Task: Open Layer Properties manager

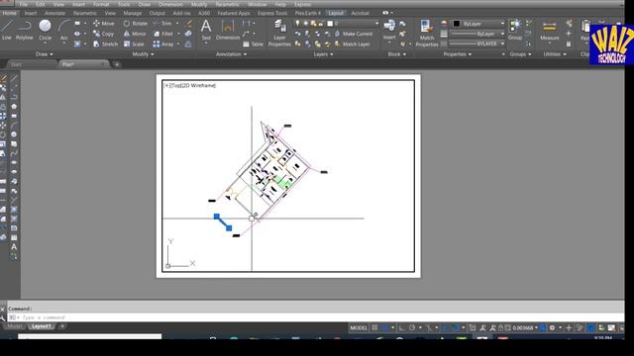Action: [279, 34]
